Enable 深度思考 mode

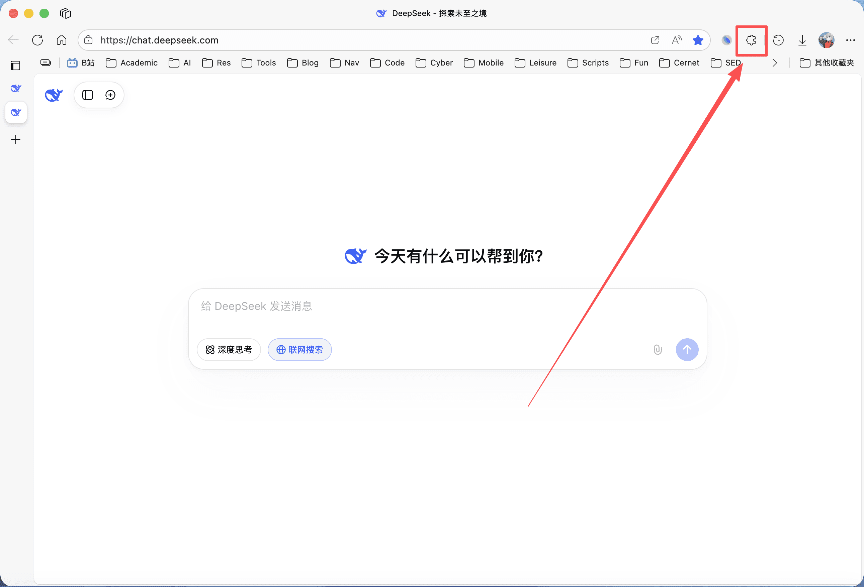tap(229, 349)
